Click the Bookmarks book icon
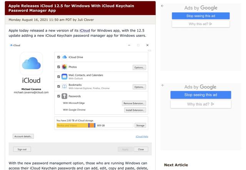The image size is (246, 170). (64, 87)
